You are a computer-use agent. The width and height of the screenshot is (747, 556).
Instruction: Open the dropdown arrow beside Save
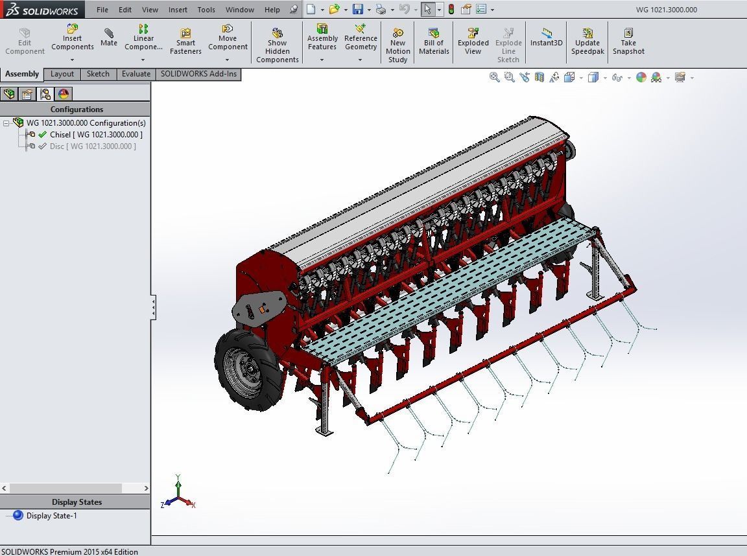pyautogui.click(x=368, y=10)
